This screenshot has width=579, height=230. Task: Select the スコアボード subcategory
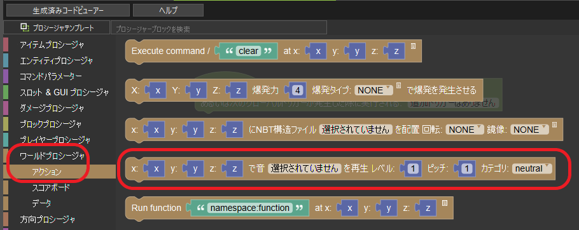point(51,187)
